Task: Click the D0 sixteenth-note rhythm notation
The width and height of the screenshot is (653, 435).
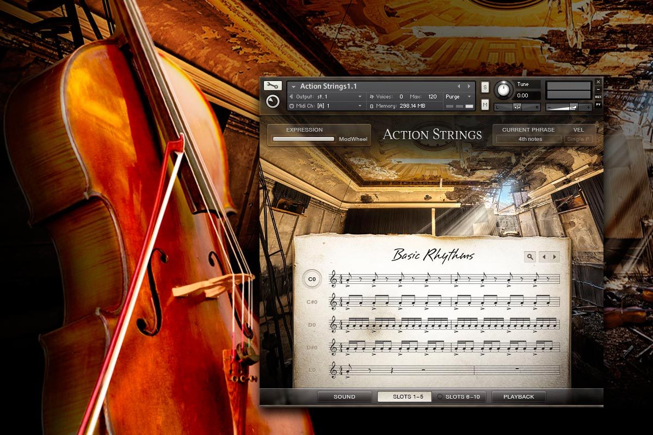Action: pyautogui.click(x=445, y=325)
